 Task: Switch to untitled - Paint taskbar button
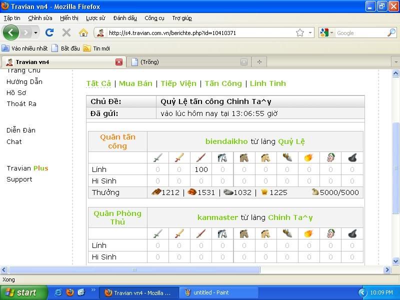point(218,292)
